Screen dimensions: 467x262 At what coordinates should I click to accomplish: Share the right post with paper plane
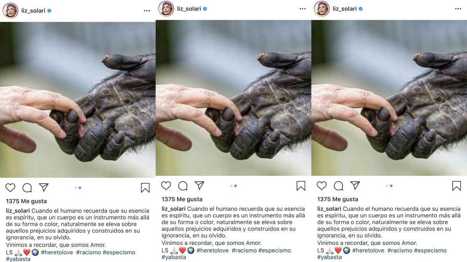pyautogui.click(x=355, y=186)
